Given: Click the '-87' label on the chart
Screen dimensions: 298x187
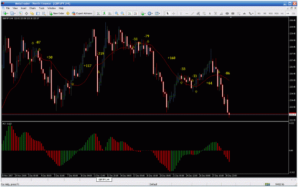Looking at the screenshot, I should click(38, 42).
